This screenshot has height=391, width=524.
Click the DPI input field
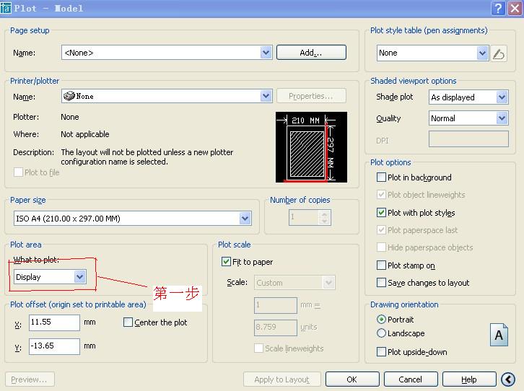pyautogui.click(x=468, y=139)
